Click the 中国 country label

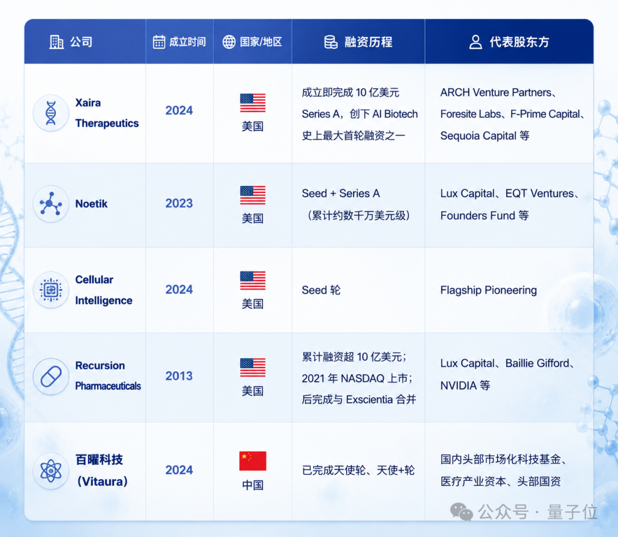coord(253,485)
